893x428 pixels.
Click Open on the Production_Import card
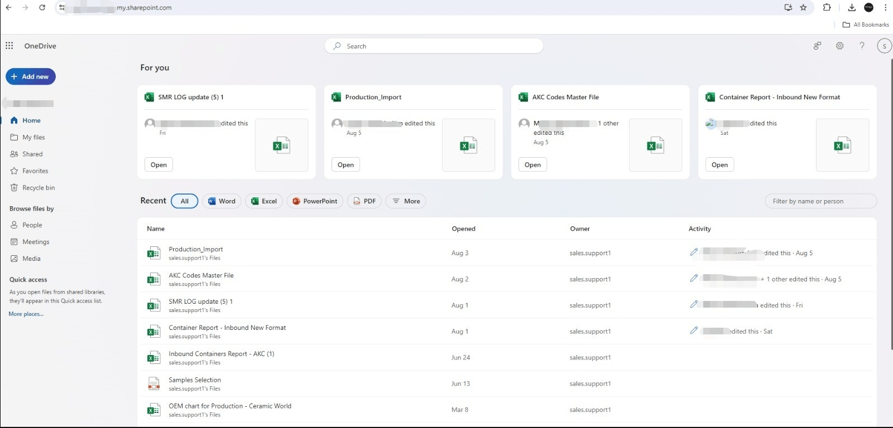[x=345, y=164]
